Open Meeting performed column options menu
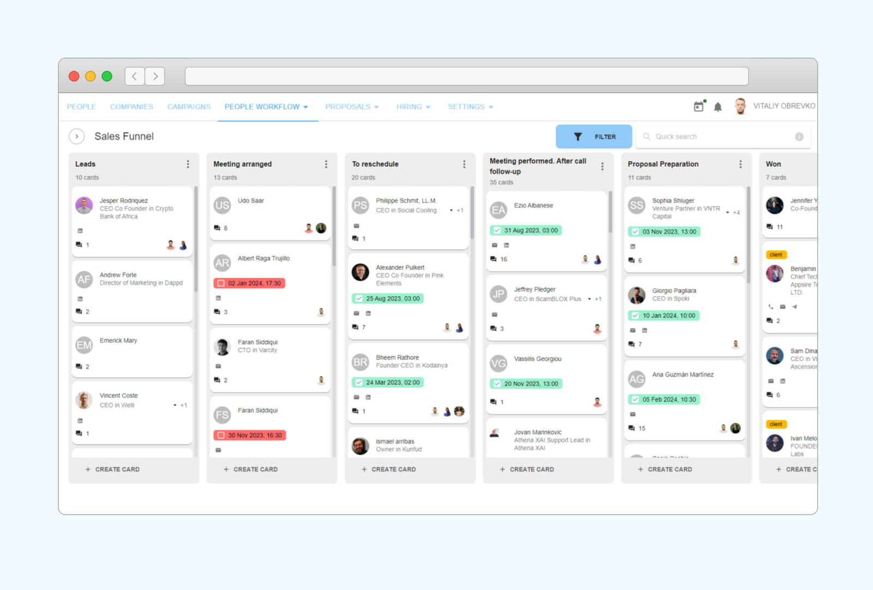This screenshot has height=590, width=873. pos(602,166)
